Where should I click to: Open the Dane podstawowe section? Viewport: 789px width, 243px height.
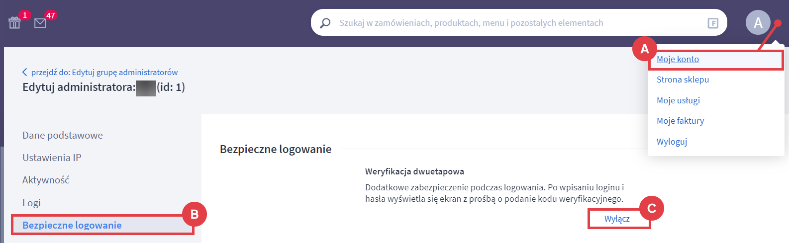[x=63, y=135]
